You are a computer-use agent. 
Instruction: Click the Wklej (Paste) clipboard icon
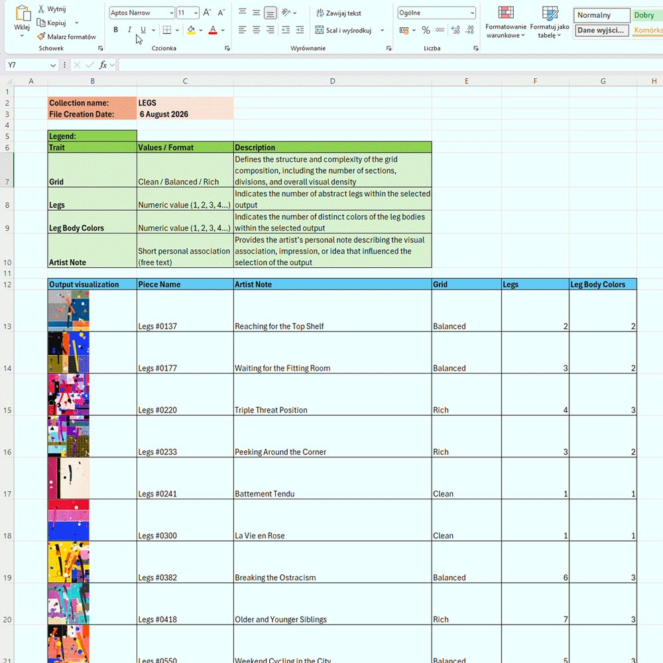(x=23, y=13)
